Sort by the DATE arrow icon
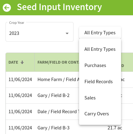Viewport: 133px width, 134px height. (22, 62)
